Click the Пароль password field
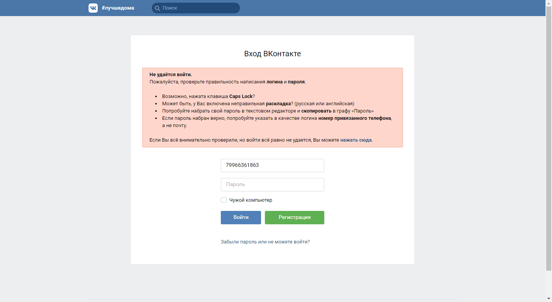Viewport: 552px width, 302px height. 273,184
